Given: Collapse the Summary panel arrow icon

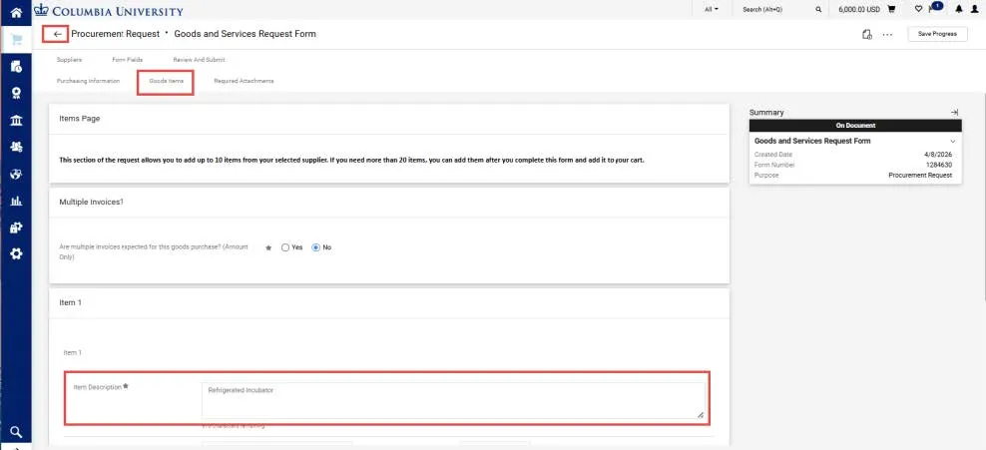Looking at the screenshot, I should tap(954, 112).
